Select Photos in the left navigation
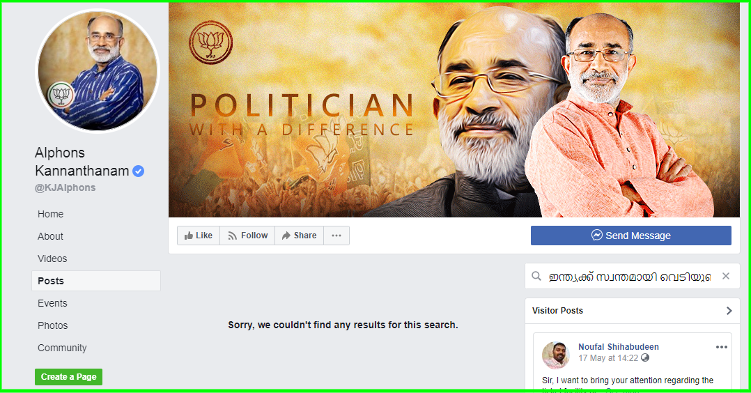The image size is (751, 393). click(53, 325)
